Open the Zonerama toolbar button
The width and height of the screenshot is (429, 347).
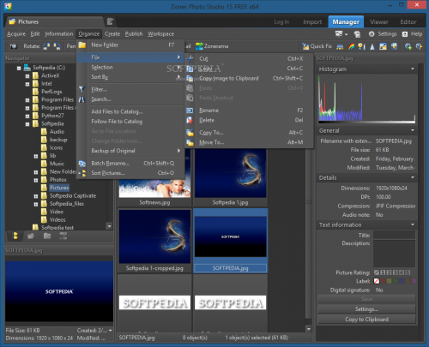tap(212, 46)
